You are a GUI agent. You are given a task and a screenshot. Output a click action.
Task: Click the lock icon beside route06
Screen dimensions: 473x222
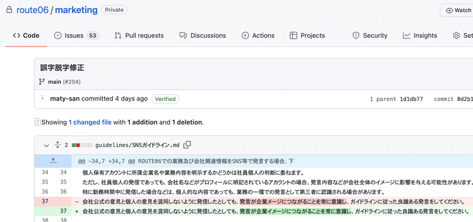pos(9,9)
